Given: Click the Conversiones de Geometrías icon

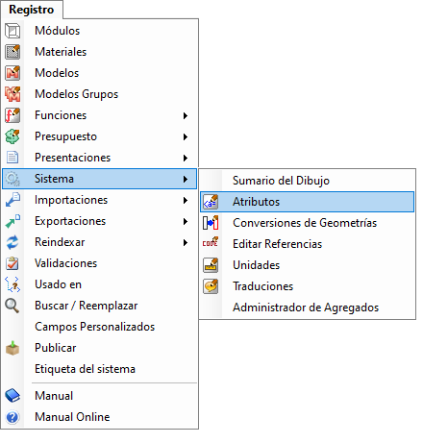Looking at the screenshot, I should [x=211, y=223].
